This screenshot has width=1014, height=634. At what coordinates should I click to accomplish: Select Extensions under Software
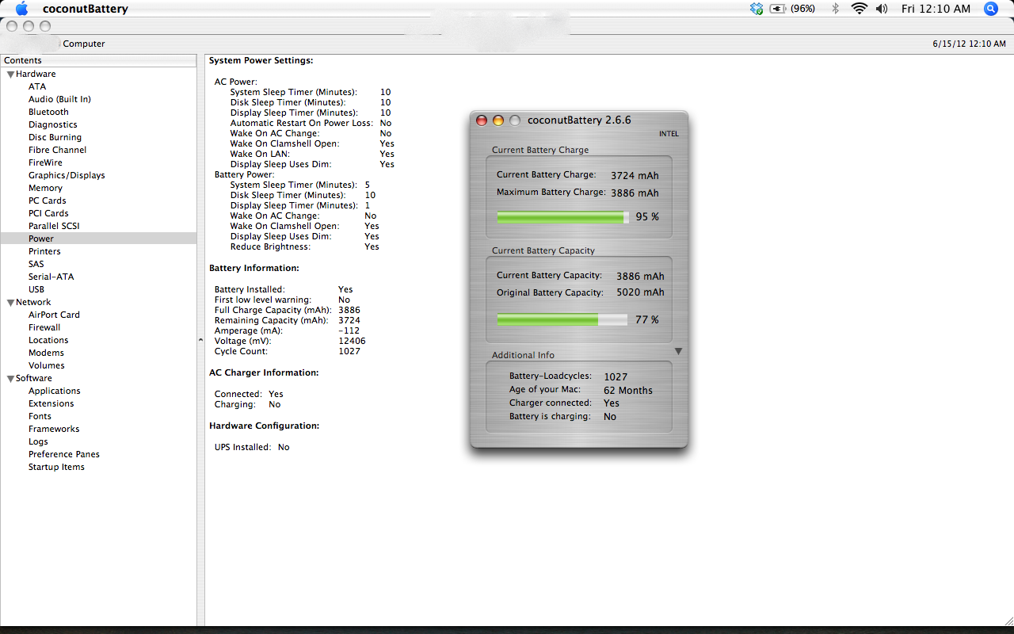(x=51, y=403)
